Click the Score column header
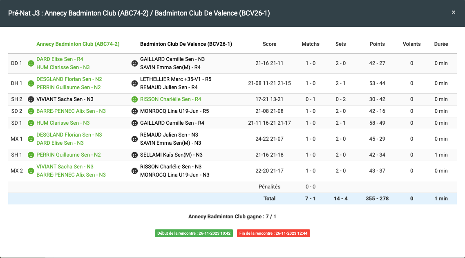 pyautogui.click(x=269, y=44)
